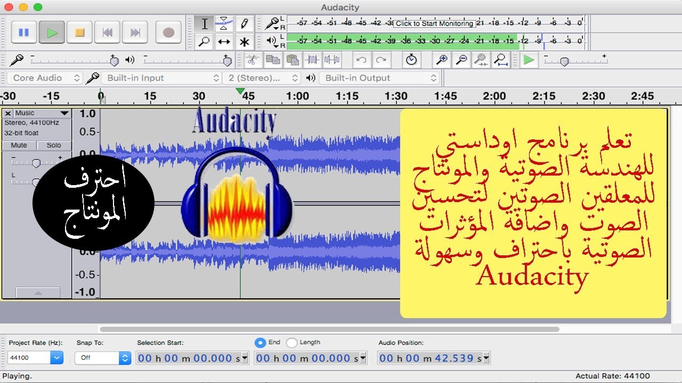Click the green Play button
The width and height of the screenshot is (682, 383).
pos(52,32)
